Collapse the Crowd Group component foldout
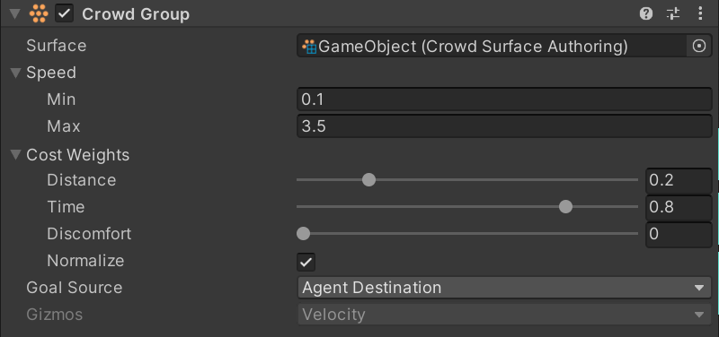The image size is (719, 337). tap(14, 13)
